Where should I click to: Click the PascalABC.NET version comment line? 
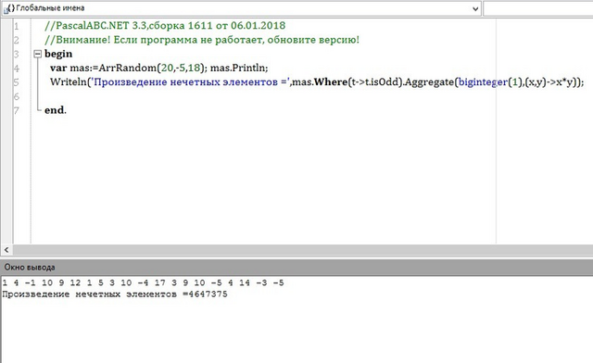pos(165,26)
